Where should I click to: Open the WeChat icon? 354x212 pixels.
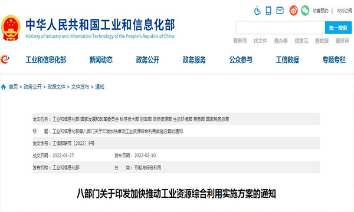pyautogui.click(x=305, y=11)
